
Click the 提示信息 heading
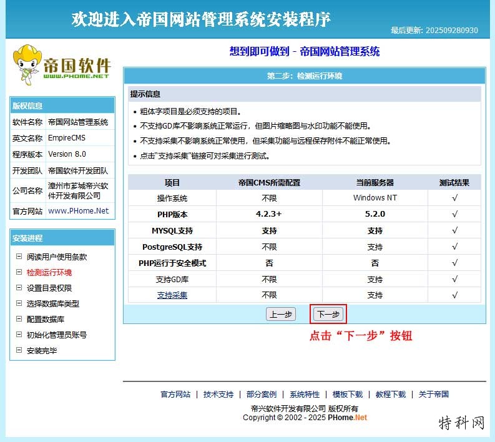click(x=145, y=94)
